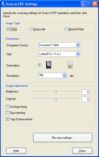Expand the Size dropdown list

pos(59,54)
